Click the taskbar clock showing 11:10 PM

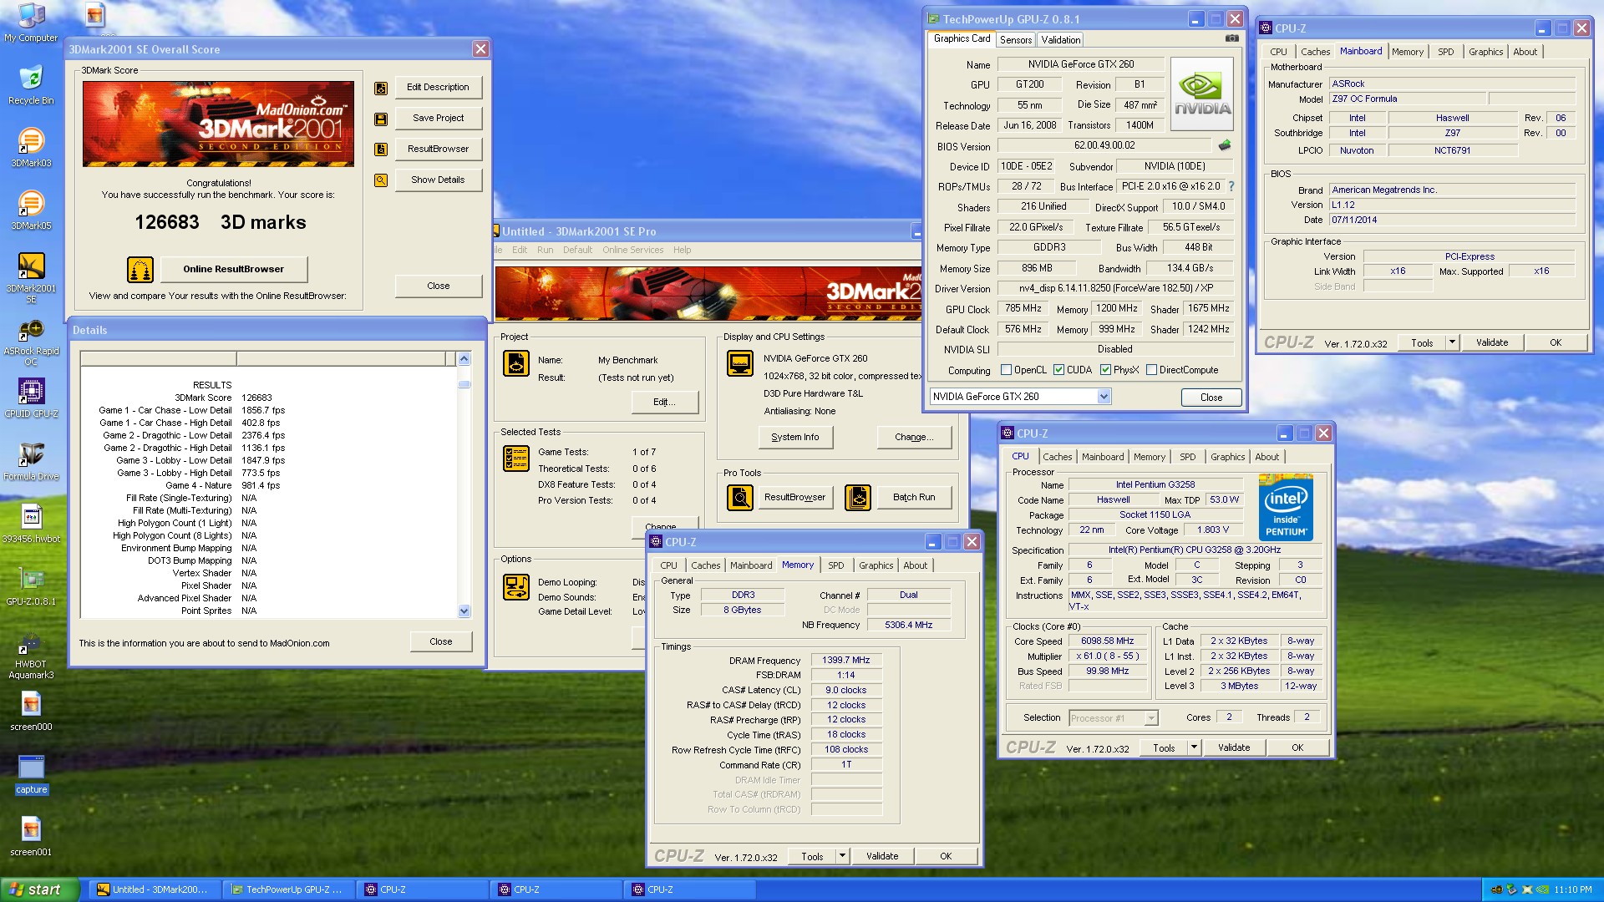click(x=1573, y=890)
